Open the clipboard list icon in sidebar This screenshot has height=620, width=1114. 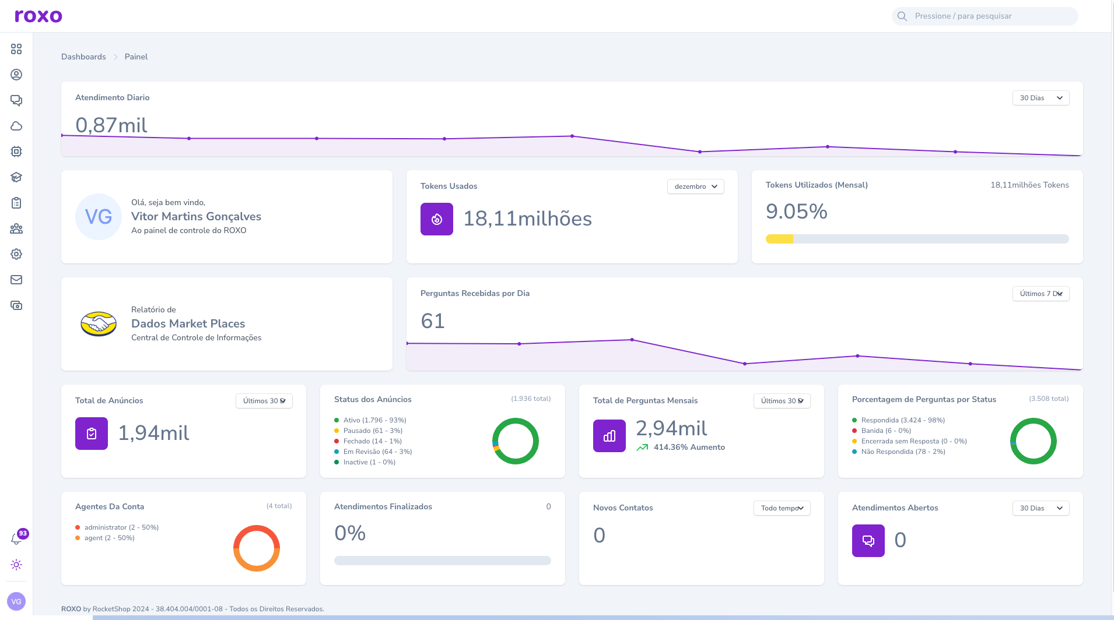(x=16, y=203)
